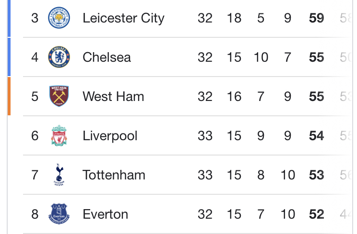This screenshot has height=234, width=357.
Task: Click the West Ham club crest
Action: (59, 96)
